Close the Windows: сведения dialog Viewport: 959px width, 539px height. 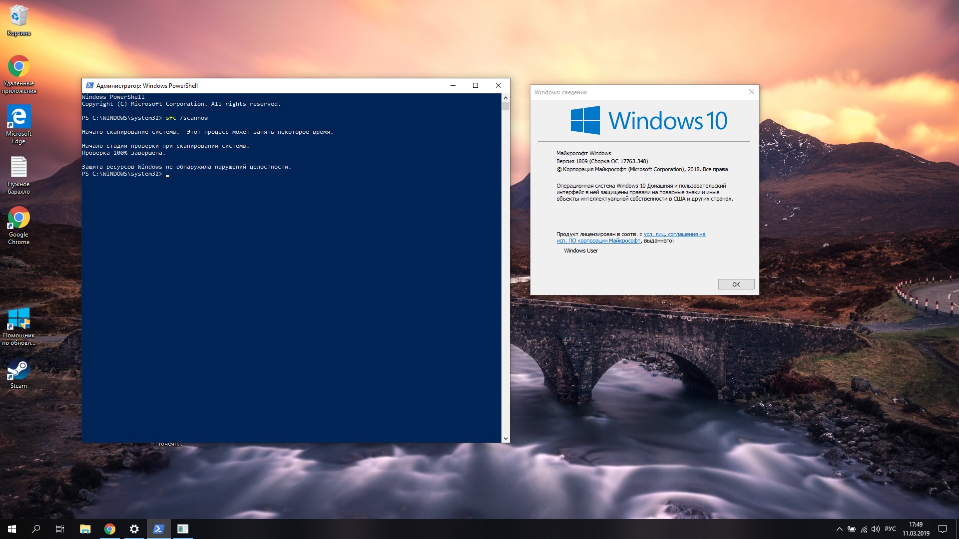[751, 92]
